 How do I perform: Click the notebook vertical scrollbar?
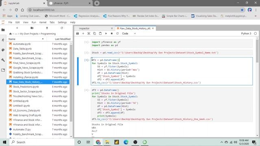(257, 51)
